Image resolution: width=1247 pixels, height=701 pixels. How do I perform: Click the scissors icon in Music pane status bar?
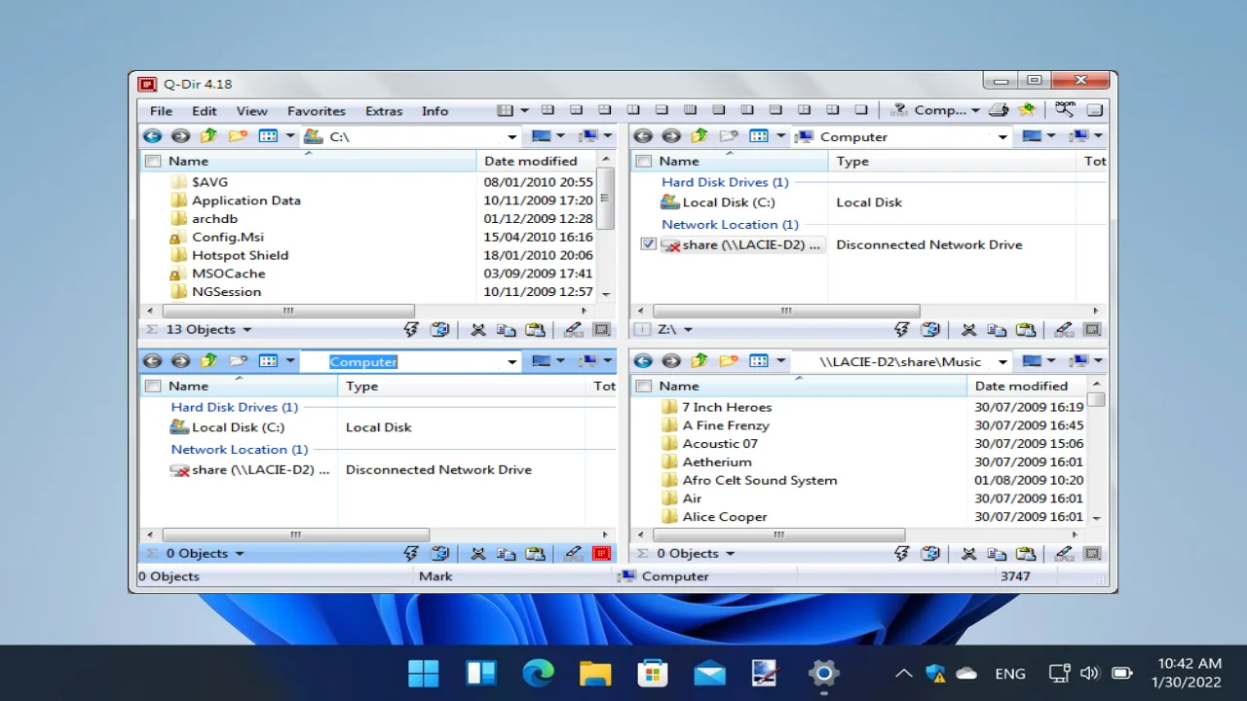[x=968, y=553]
